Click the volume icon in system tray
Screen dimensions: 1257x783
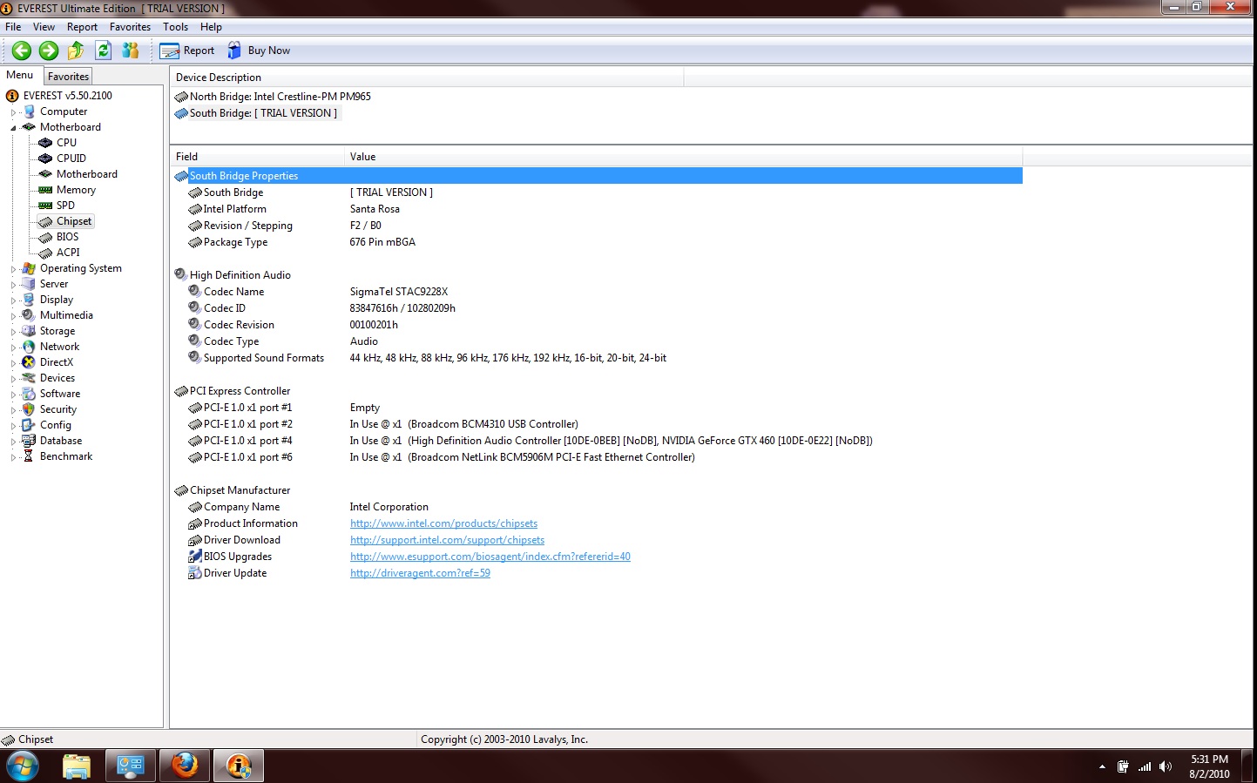point(1166,766)
